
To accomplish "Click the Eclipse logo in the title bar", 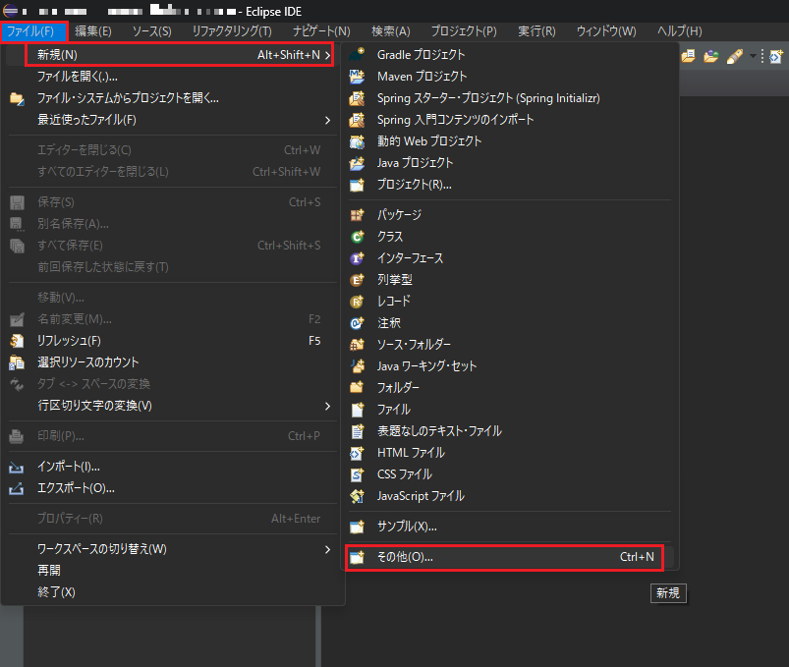I will click(x=10, y=11).
